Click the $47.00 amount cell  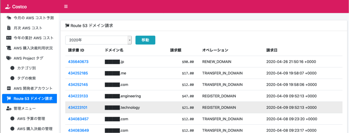pyautogui.click(x=188, y=96)
